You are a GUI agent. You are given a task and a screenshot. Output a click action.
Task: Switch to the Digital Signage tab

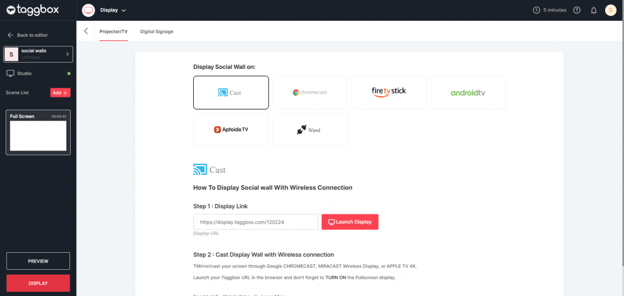[157, 32]
